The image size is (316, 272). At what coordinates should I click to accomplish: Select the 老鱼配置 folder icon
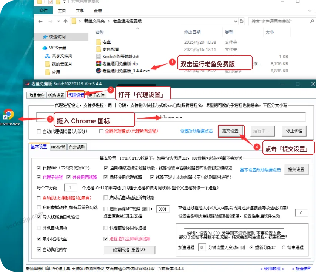tap(98, 49)
